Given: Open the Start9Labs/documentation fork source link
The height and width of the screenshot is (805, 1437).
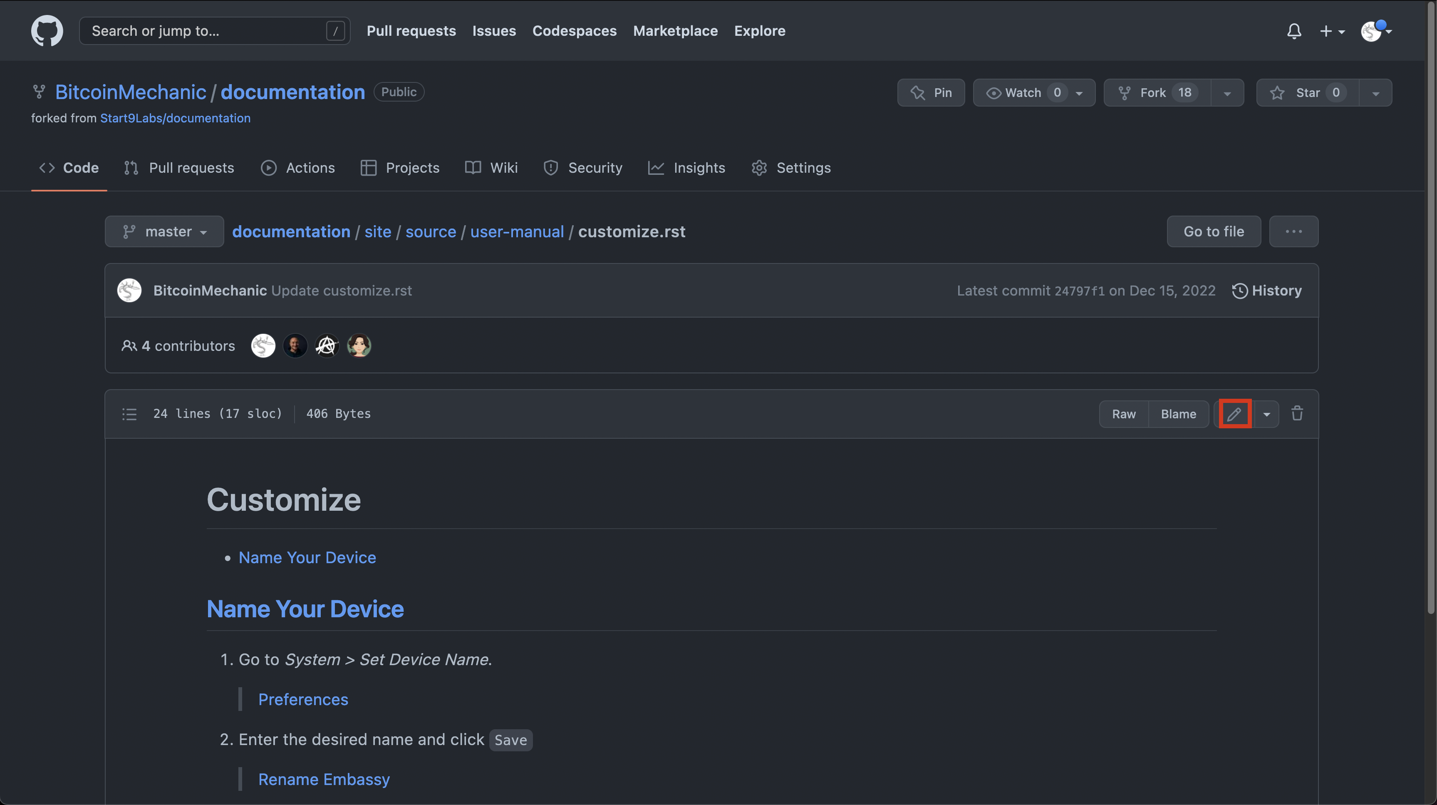Looking at the screenshot, I should (175, 118).
